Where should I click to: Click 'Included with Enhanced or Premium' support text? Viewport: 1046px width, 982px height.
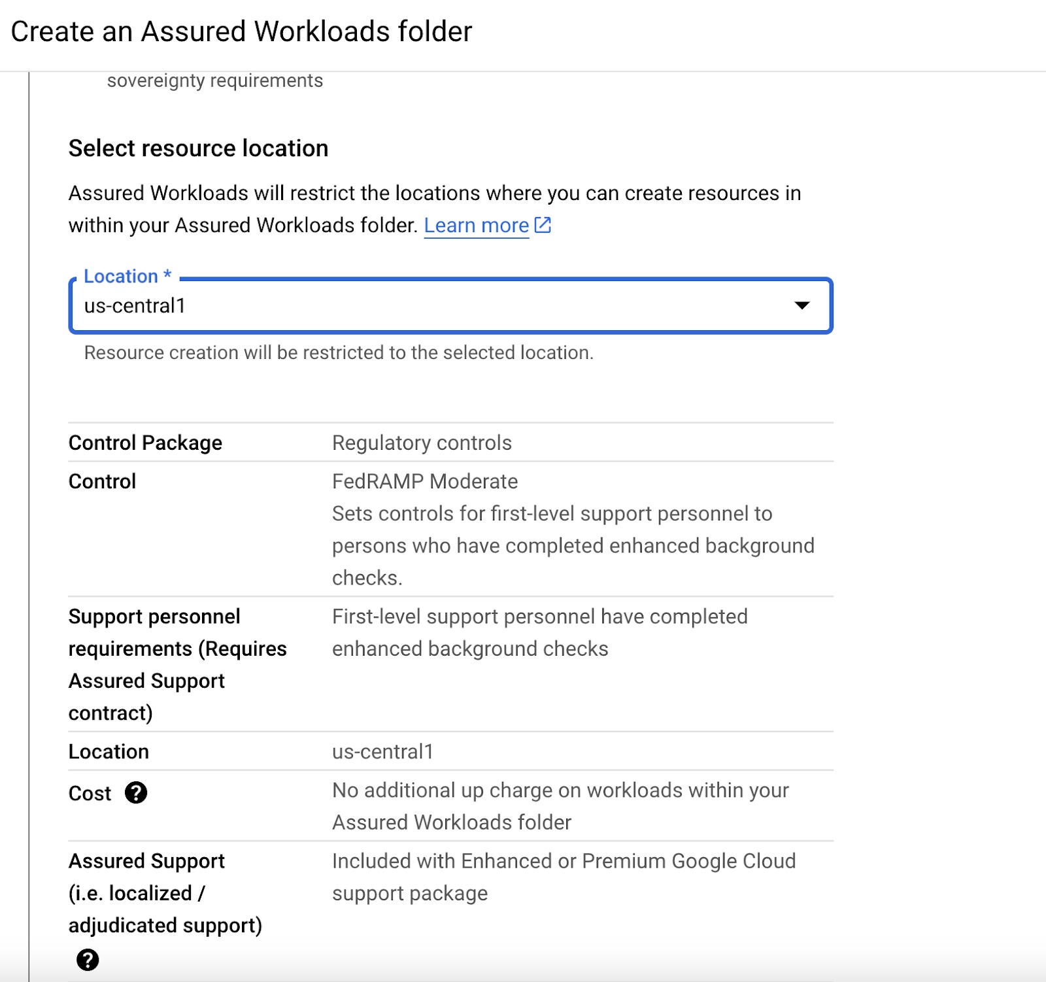click(x=564, y=877)
